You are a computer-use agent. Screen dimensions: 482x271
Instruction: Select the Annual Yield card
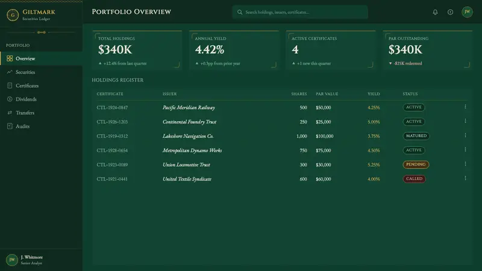click(x=234, y=51)
